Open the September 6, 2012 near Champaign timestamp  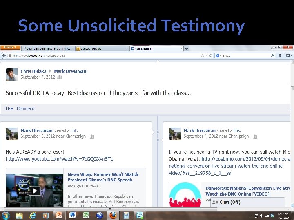(53, 136)
